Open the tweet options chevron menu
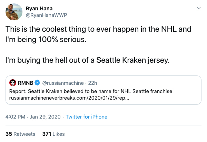Image resolution: width=207 pixels, height=142 pixels. click(199, 8)
